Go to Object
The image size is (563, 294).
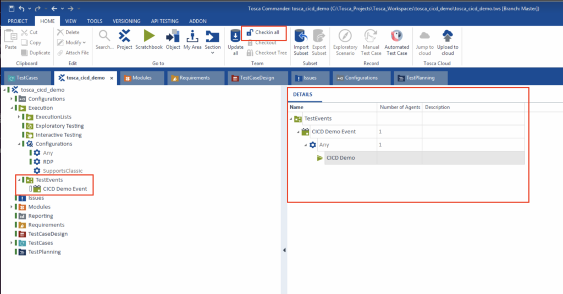[x=173, y=39]
